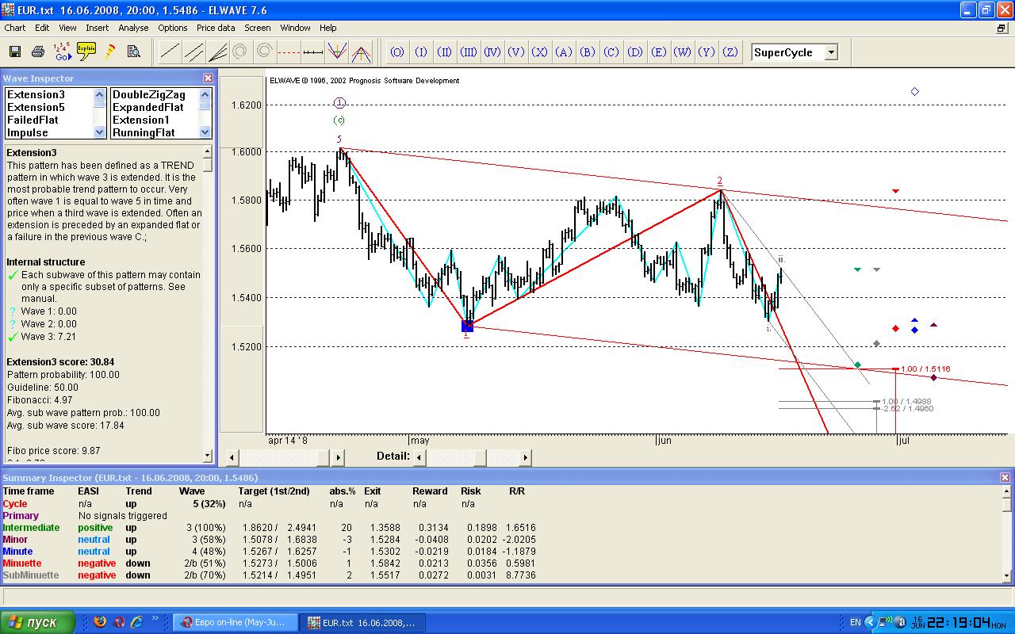Click the Detail slider thumb
The width and height of the screenshot is (1015, 634).
[x=480, y=457]
